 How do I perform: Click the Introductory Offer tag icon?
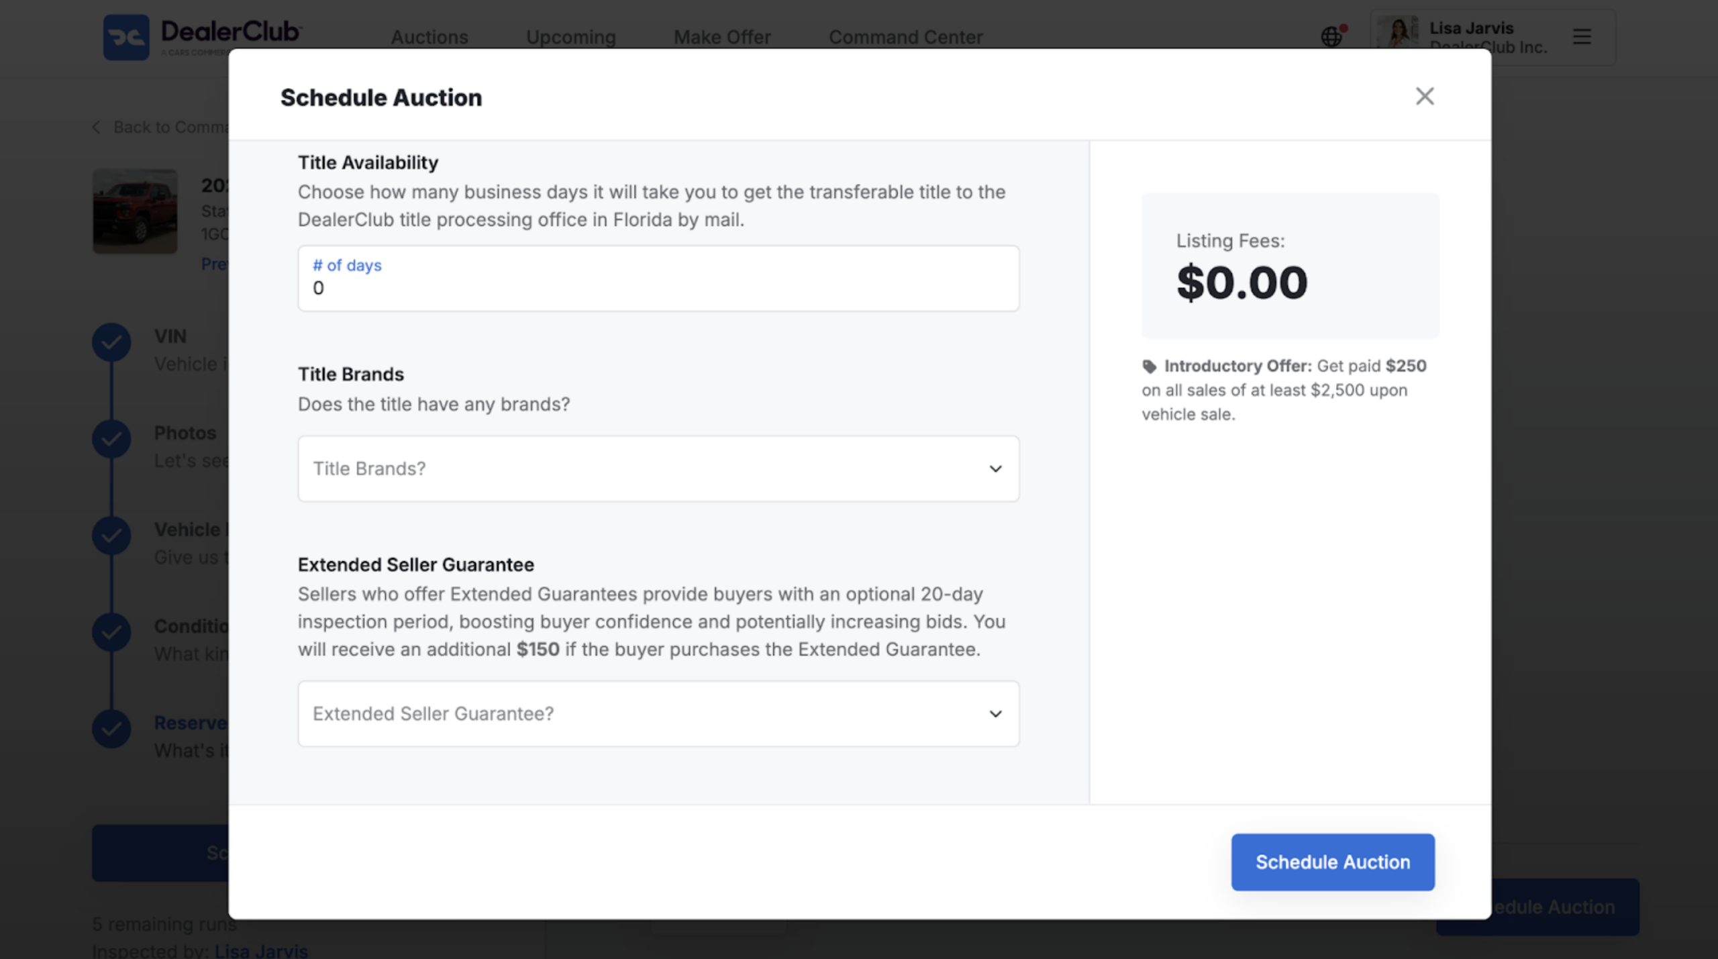[x=1150, y=366]
